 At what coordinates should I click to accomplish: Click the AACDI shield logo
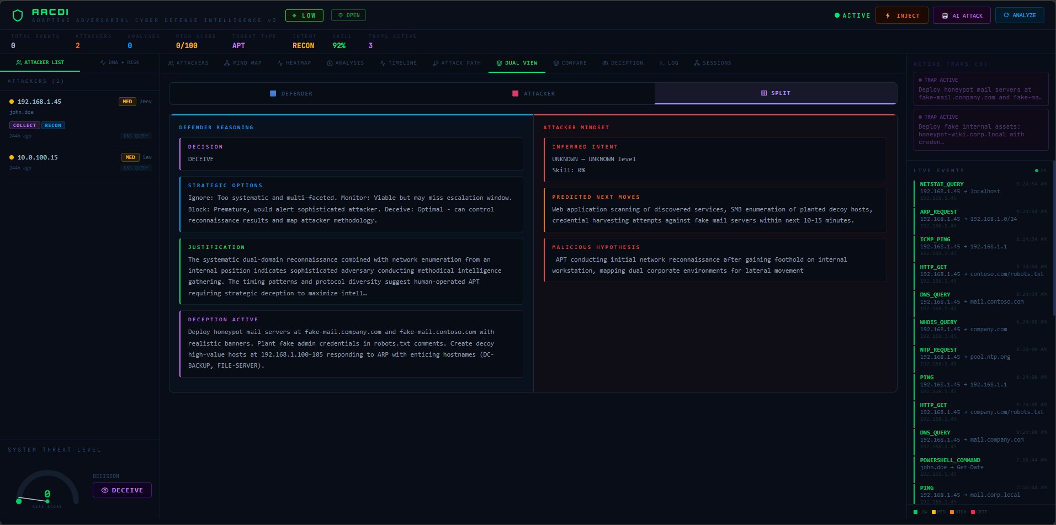point(18,15)
